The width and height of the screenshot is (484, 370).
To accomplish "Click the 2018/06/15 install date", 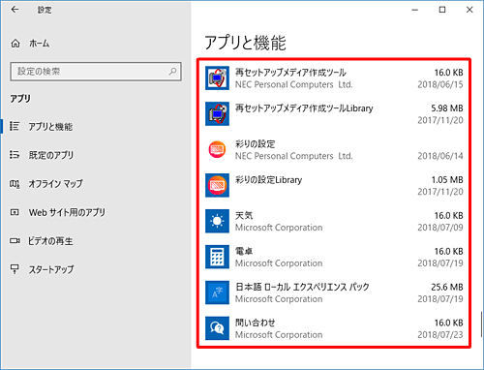I will [440, 84].
